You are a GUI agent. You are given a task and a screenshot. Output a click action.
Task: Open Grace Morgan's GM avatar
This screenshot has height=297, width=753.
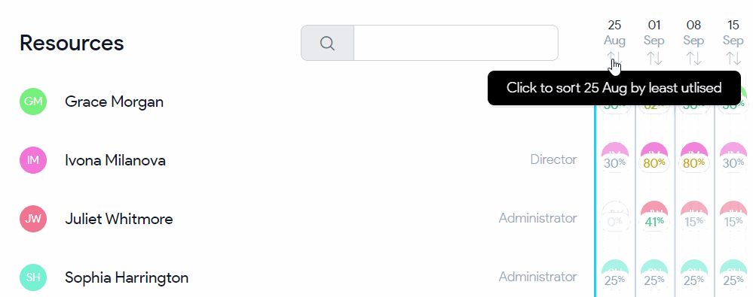[32, 102]
